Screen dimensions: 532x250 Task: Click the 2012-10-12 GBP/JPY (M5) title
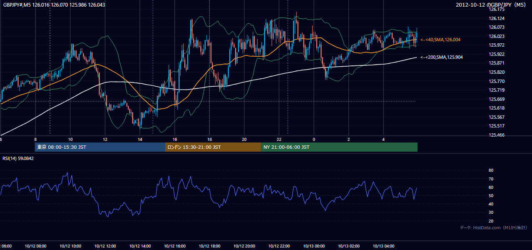click(x=491, y=5)
